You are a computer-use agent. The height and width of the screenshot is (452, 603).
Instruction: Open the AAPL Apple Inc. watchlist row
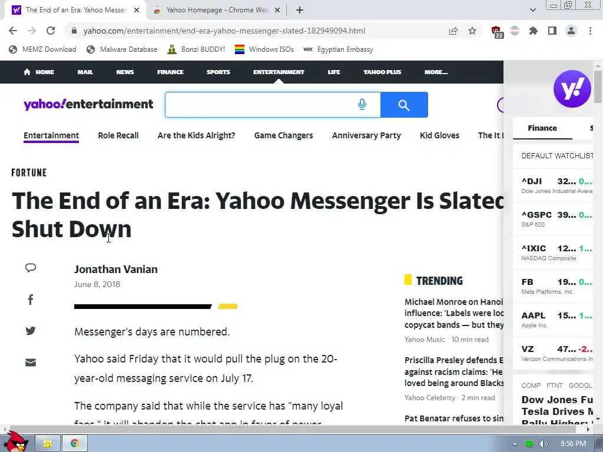(553, 320)
